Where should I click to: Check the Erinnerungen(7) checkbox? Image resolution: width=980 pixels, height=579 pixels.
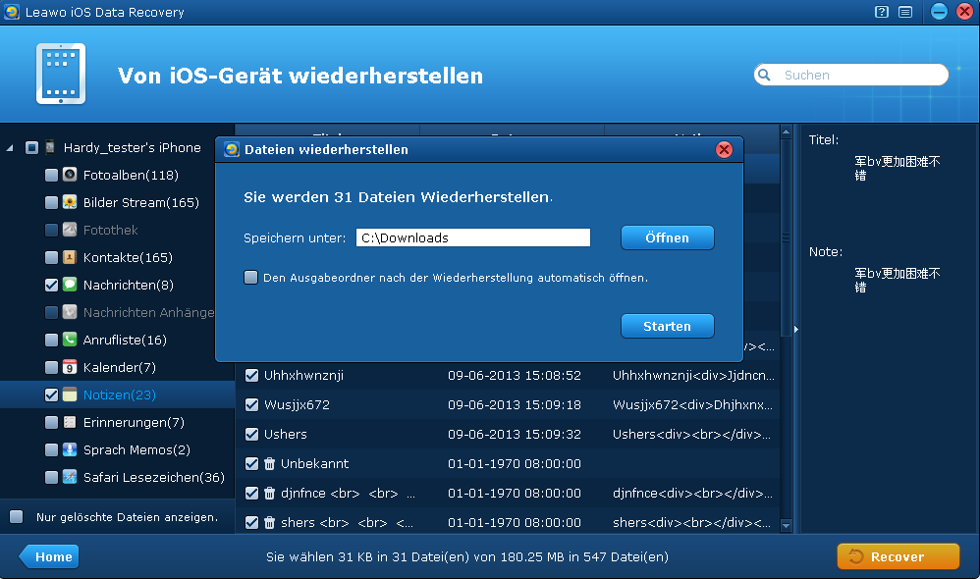click(52, 422)
